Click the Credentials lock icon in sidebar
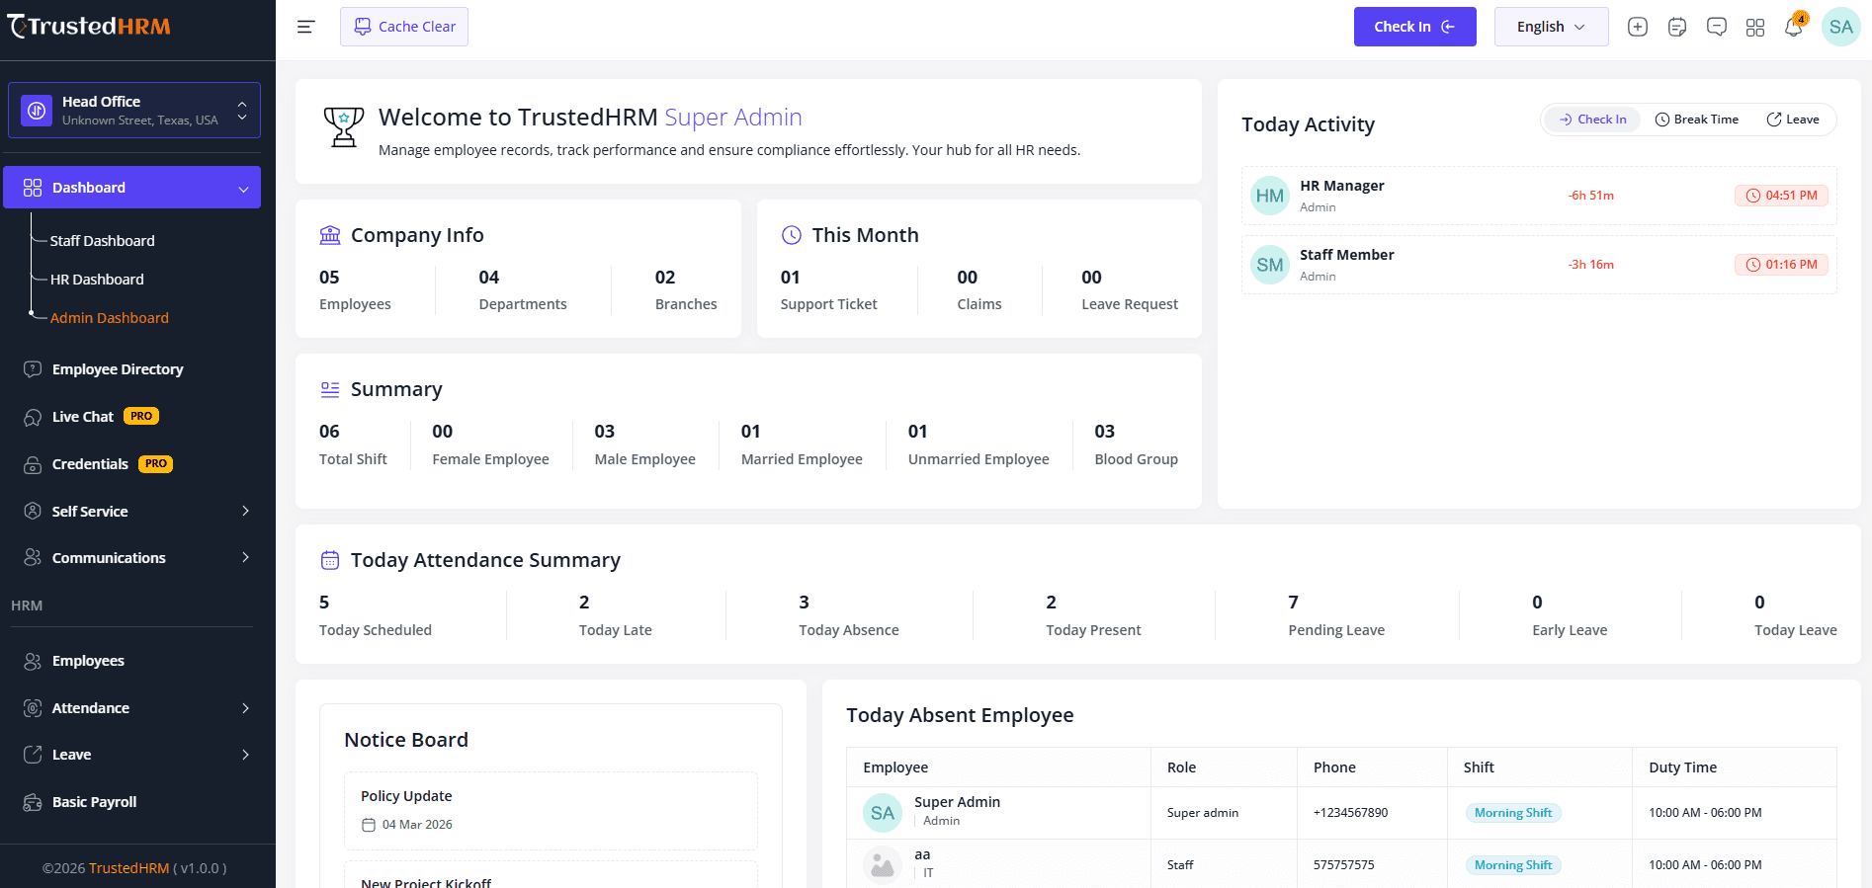 (x=33, y=464)
